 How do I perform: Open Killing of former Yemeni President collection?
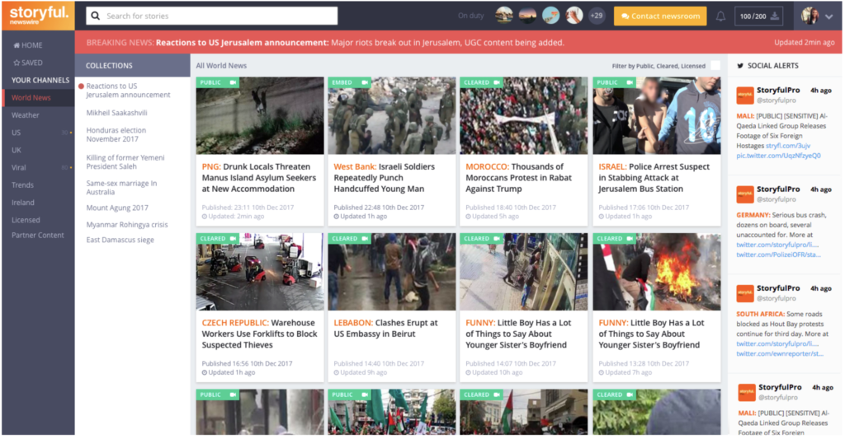click(125, 162)
